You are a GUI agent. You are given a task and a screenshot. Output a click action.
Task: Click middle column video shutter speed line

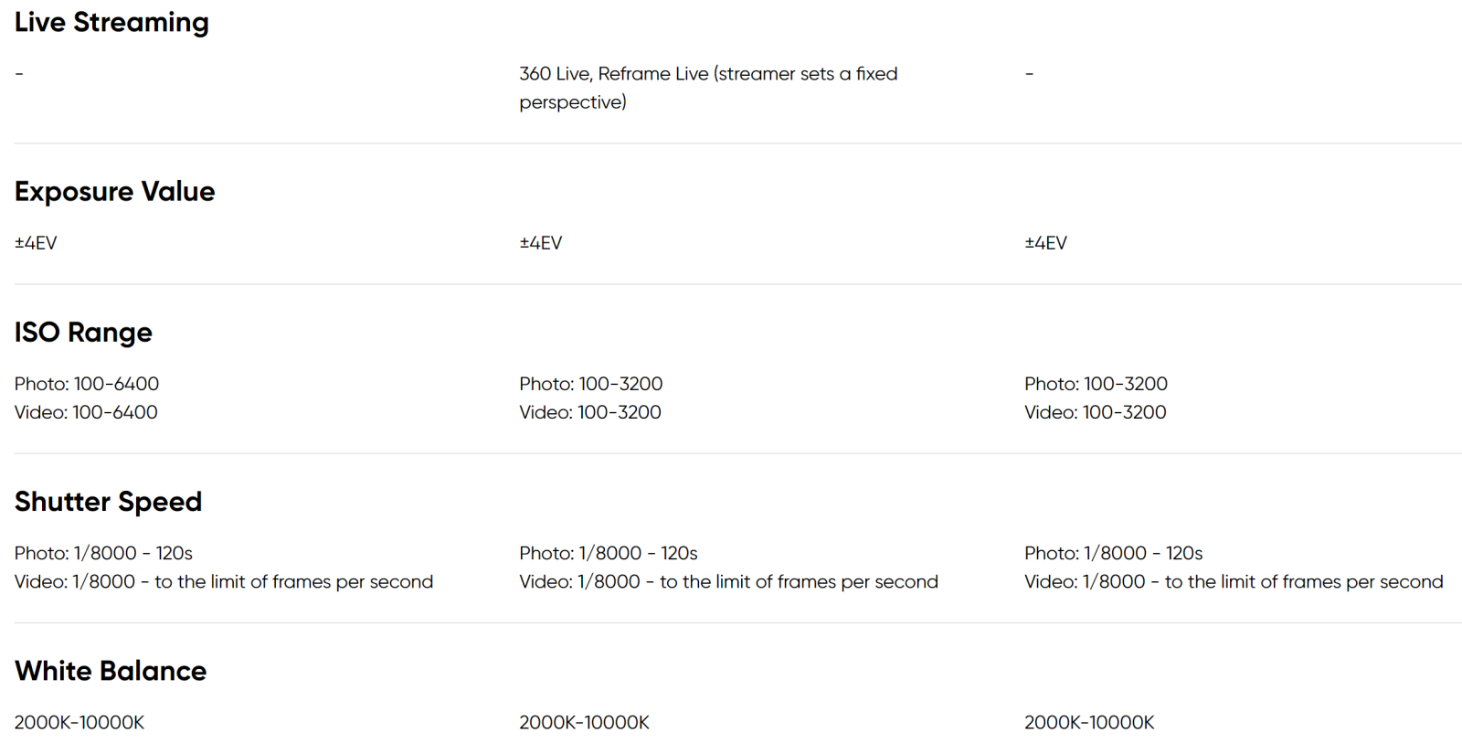coord(728,581)
